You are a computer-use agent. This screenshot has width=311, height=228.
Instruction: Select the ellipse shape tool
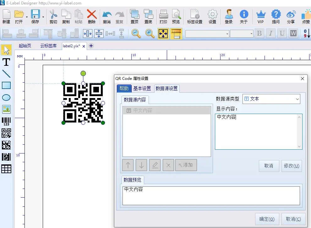[6, 97]
